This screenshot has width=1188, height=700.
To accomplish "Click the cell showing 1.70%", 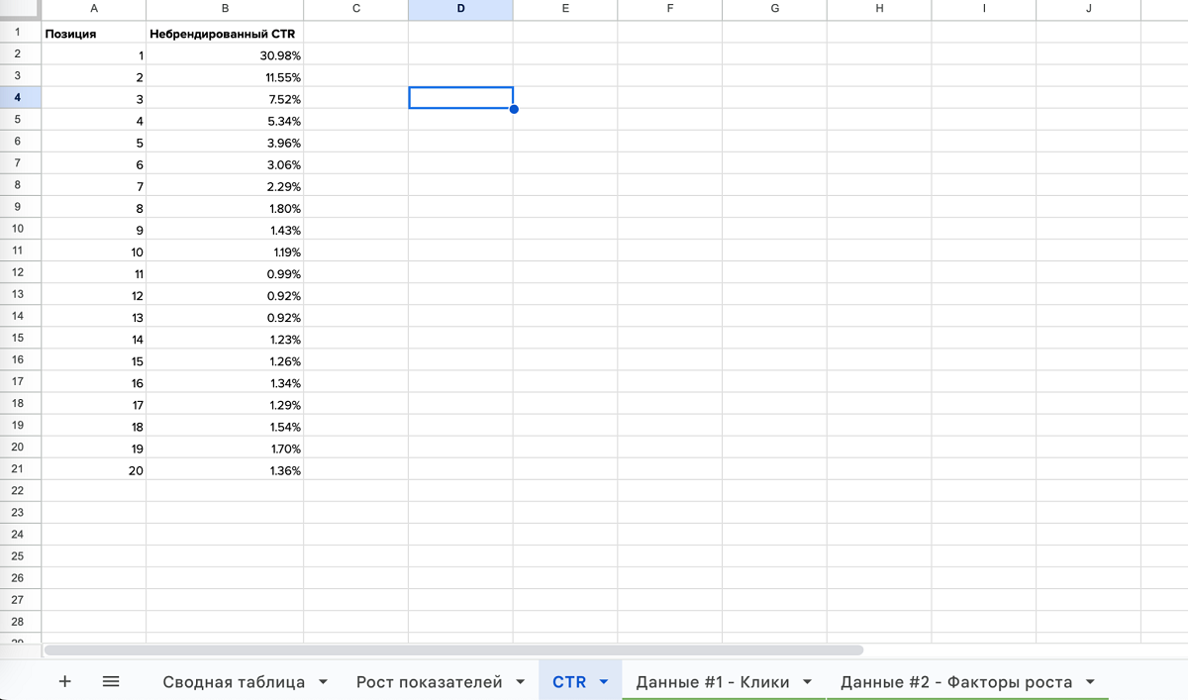I will coord(224,449).
